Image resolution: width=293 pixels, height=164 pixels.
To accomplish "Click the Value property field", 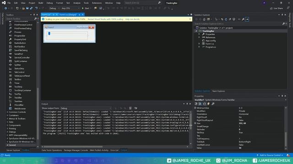I will tap(261, 148).
